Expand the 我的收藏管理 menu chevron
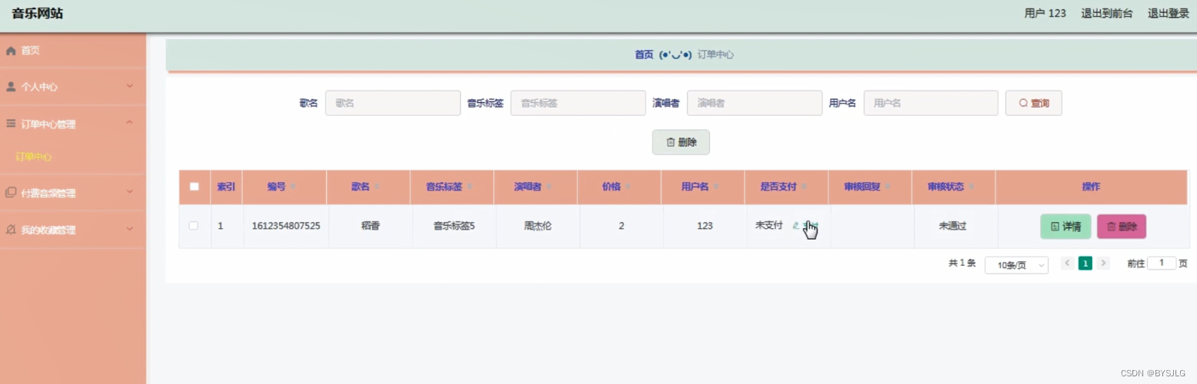The image size is (1197, 384). click(130, 229)
